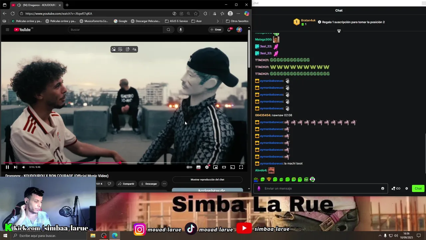Switch to miniplayer mode
Screen dimensions: 426x240
point(215,167)
